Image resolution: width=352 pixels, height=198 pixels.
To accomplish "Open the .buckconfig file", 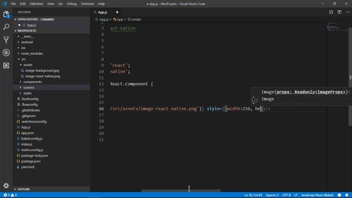I will click(x=30, y=99).
